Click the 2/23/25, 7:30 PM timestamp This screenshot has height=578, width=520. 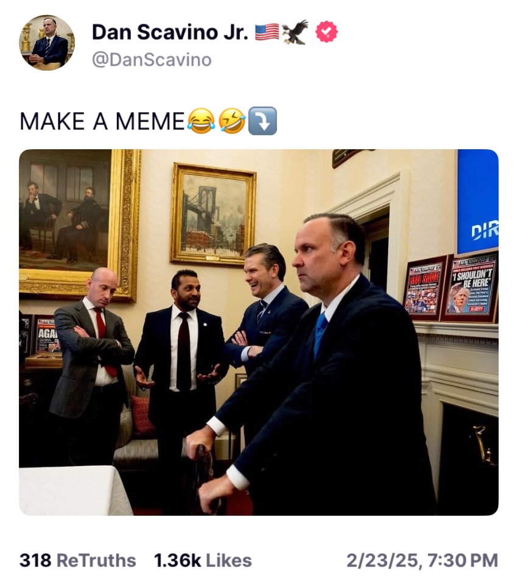423,560
